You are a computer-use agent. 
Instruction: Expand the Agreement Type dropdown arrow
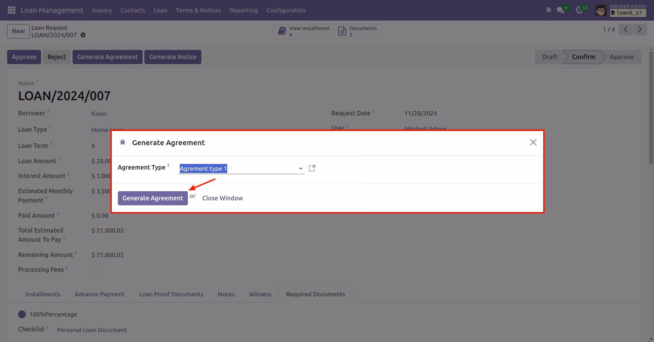pos(301,169)
